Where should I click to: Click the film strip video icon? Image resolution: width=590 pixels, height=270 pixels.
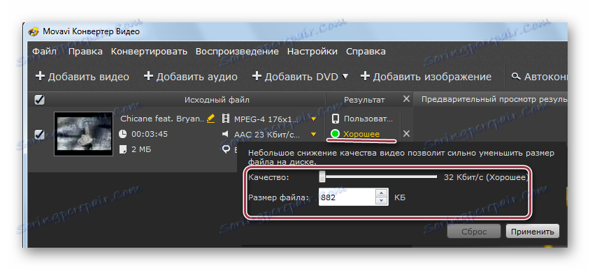tap(226, 119)
